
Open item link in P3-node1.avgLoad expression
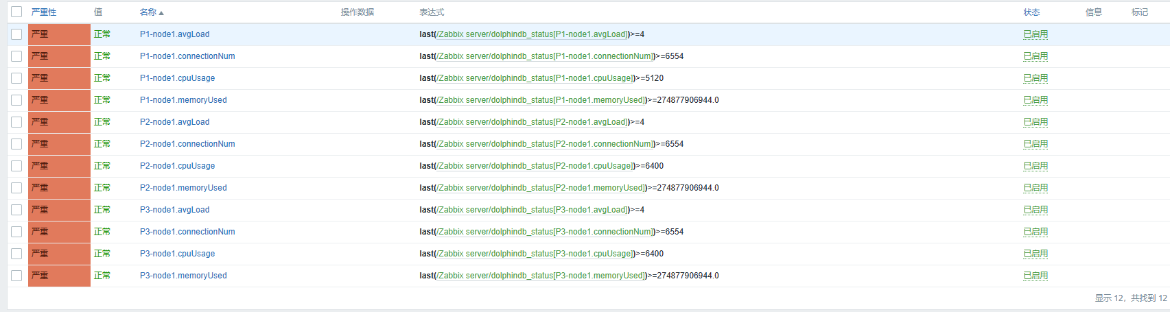coord(532,210)
